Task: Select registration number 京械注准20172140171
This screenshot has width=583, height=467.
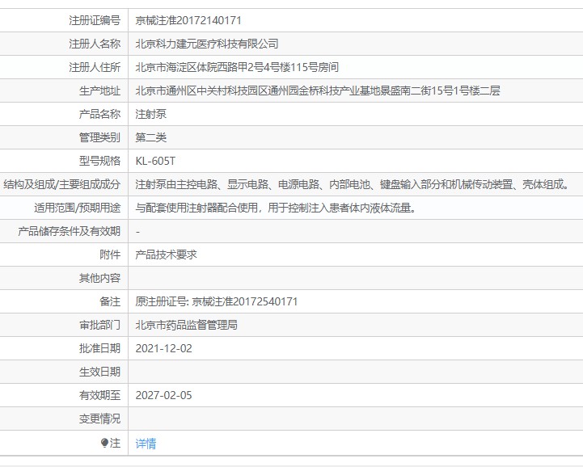Action: pos(188,20)
